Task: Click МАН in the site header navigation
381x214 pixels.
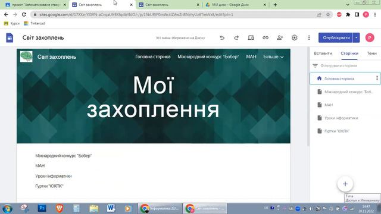Action: click(251, 57)
